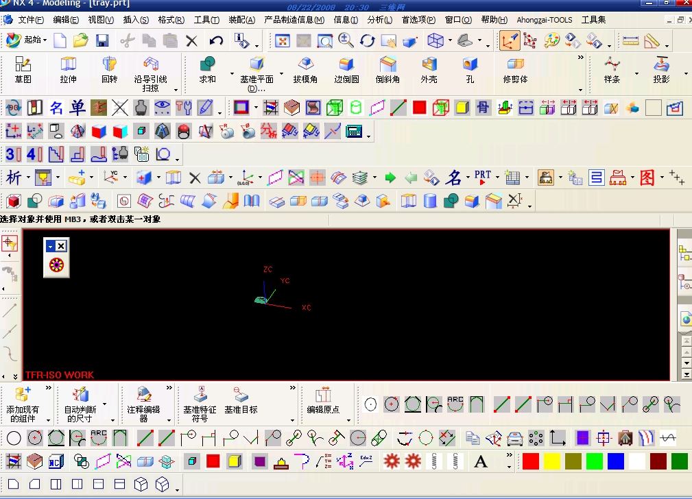
Task: Open the 插入(S) menu
Action: pyautogui.click(x=136, y=20)
